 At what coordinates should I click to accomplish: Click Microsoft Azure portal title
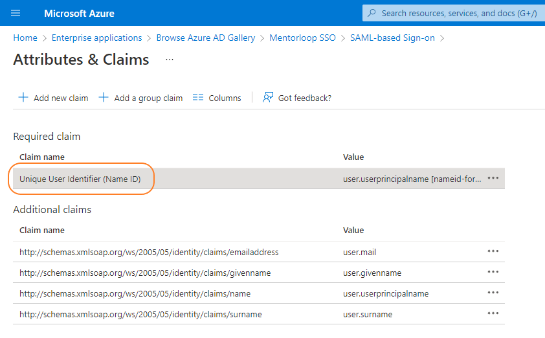click(79, 13)
